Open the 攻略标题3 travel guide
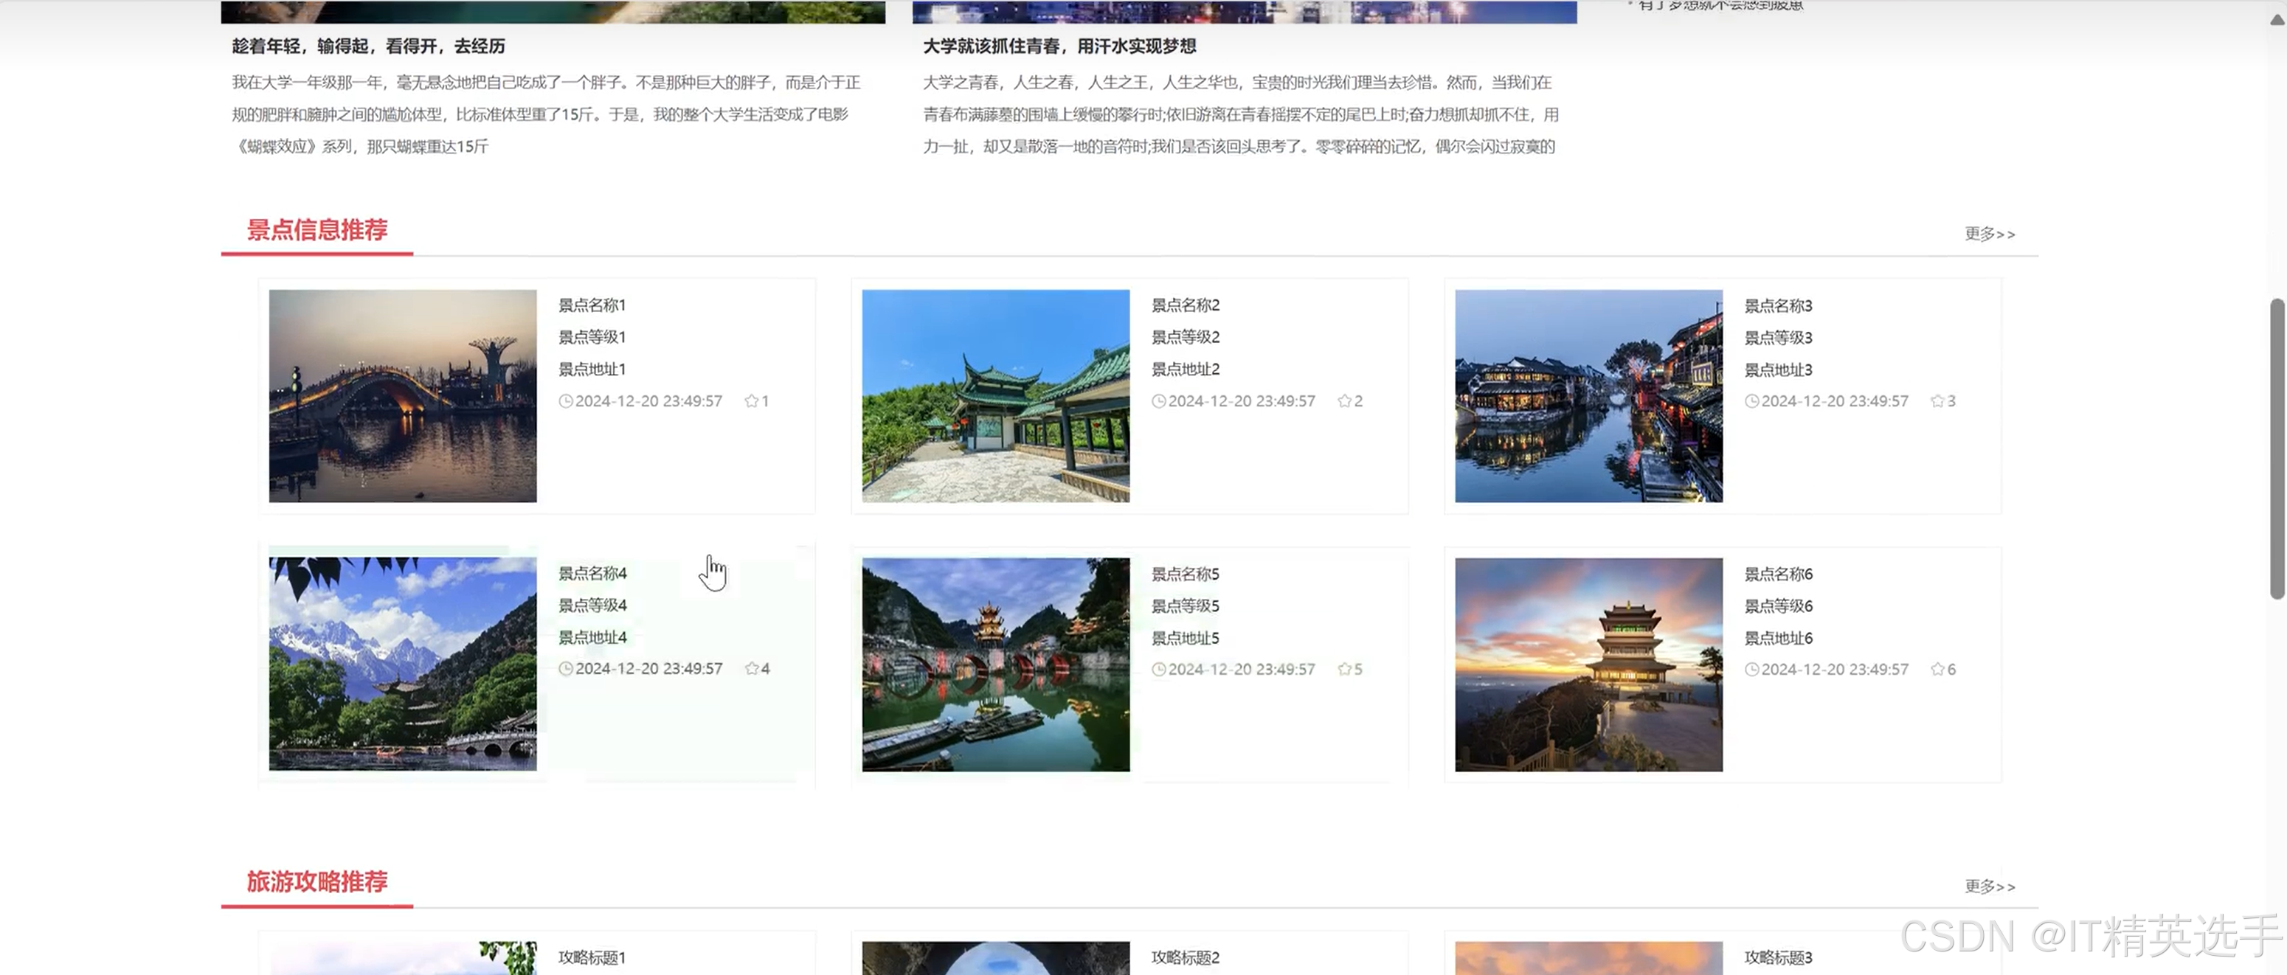2287x975 pixels. tap(1778, 957)
